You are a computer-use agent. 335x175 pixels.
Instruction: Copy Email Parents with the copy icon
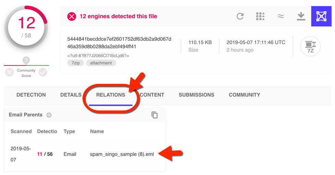155,115
